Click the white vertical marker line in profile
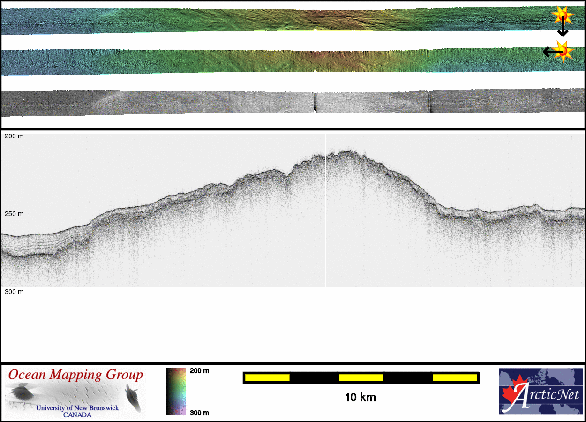The image size is (586, 422). (x=325, y=211)
